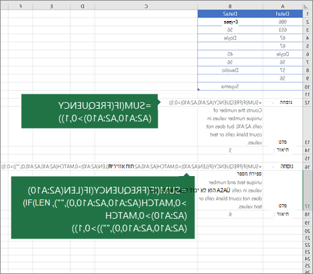Select column A header
Image resolution: width=313 pixels, height=274 pixels.
point(282,7)
